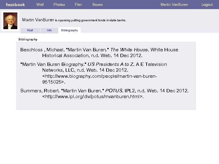Viewport: 219px width, 164px height.
Task: Click the Bibliography section heading
Action: 28,39
